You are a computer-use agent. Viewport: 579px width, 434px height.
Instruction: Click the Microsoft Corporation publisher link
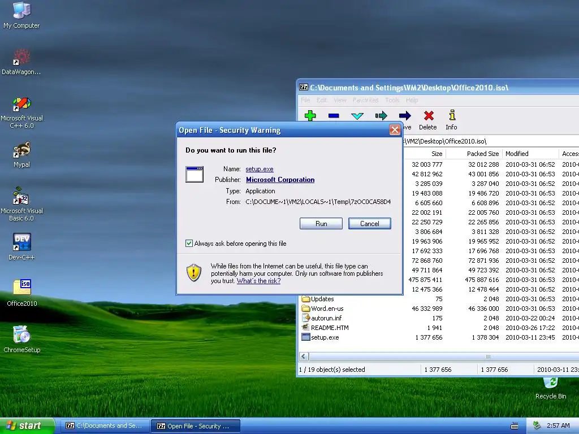[x=280, y=180]
